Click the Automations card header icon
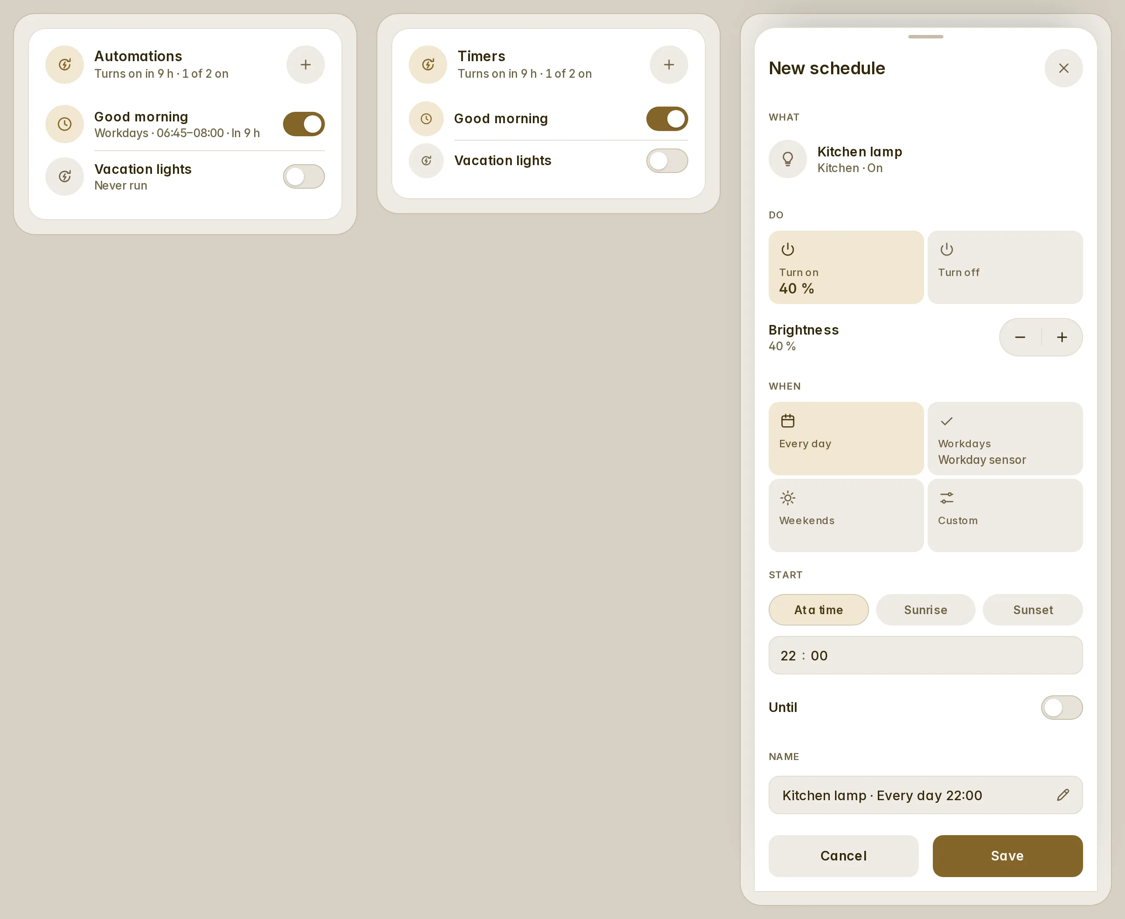 [x=65, y=65]
